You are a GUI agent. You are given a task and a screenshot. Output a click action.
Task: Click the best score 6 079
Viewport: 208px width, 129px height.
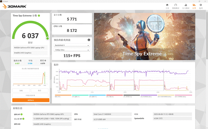click(43, 64)
